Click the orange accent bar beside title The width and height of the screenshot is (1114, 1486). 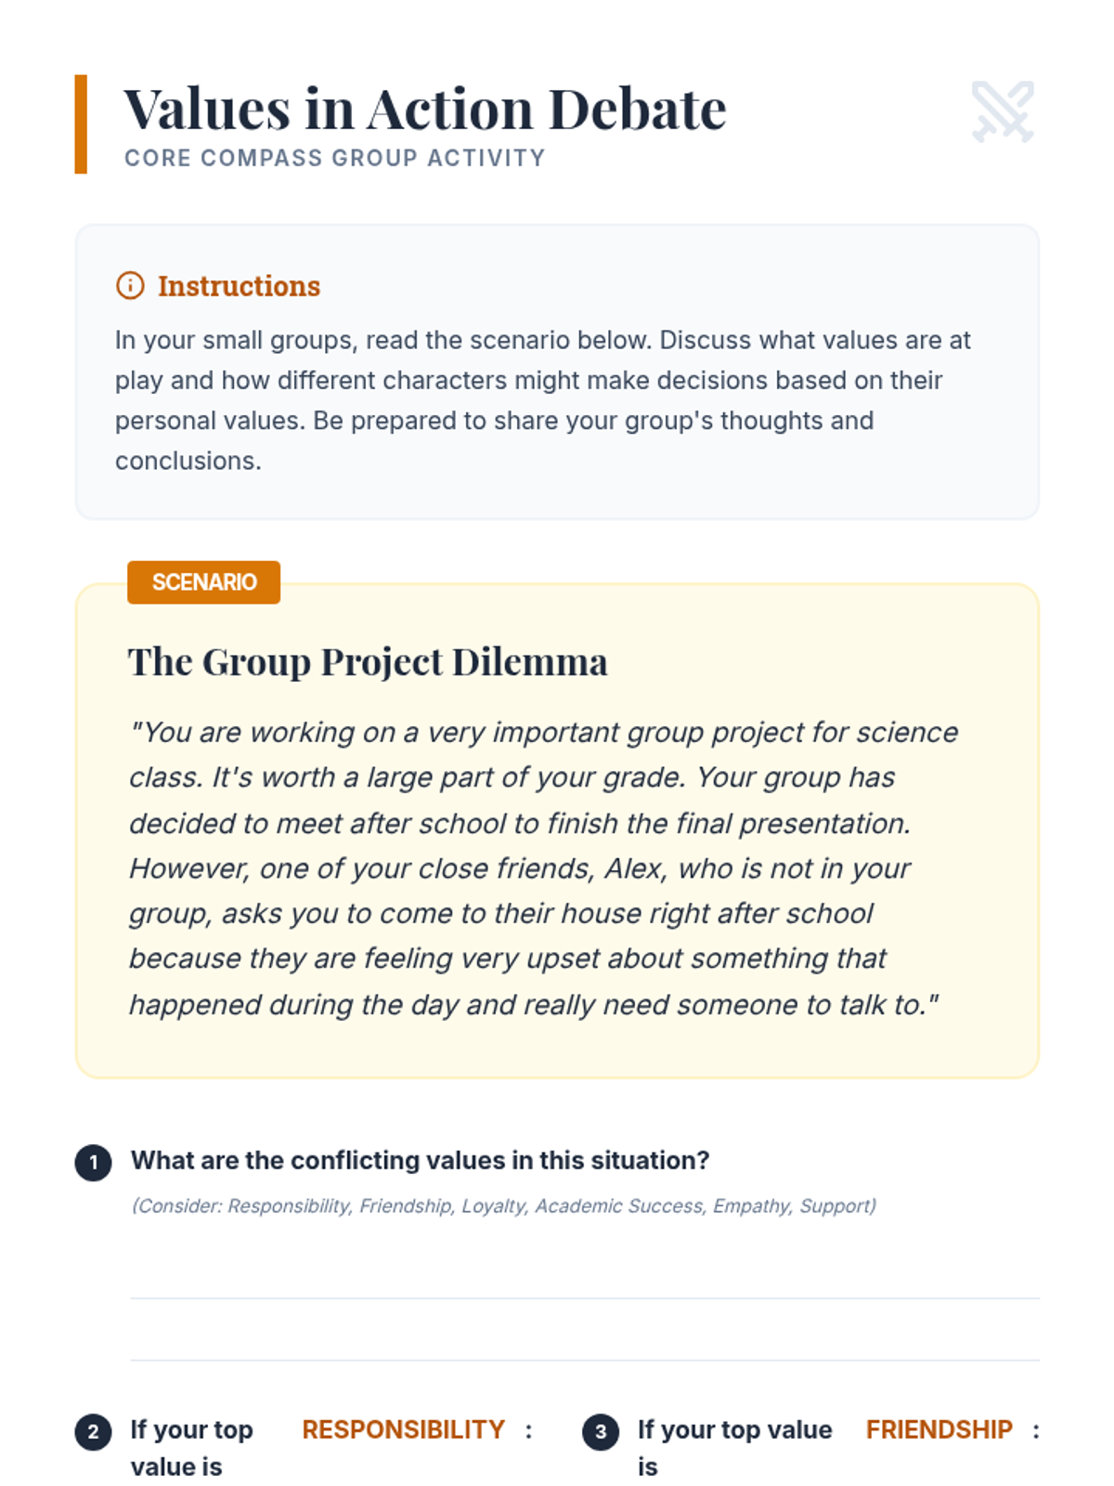[x=81, y=124]
